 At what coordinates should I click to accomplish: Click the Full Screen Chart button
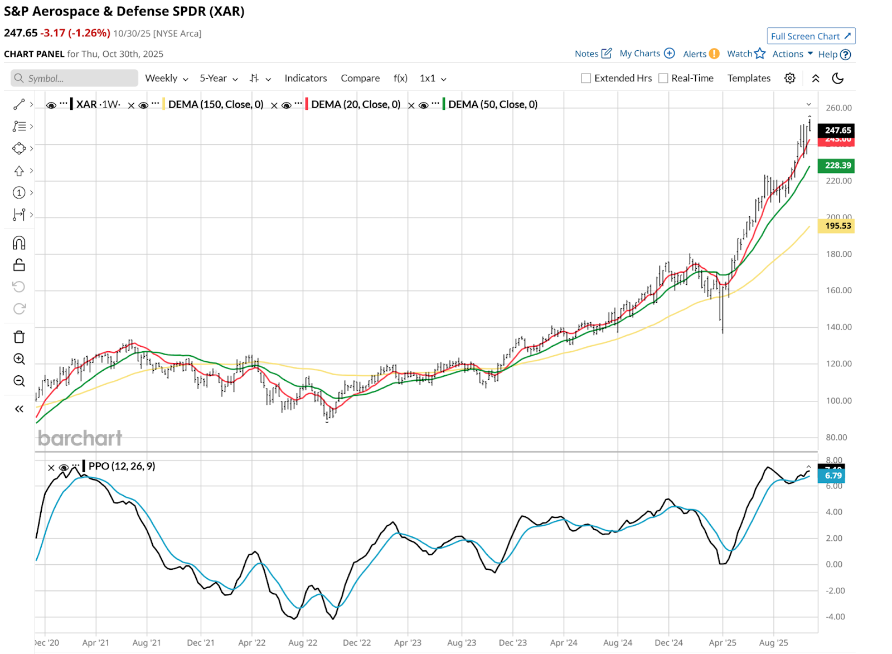pos(811,36)
